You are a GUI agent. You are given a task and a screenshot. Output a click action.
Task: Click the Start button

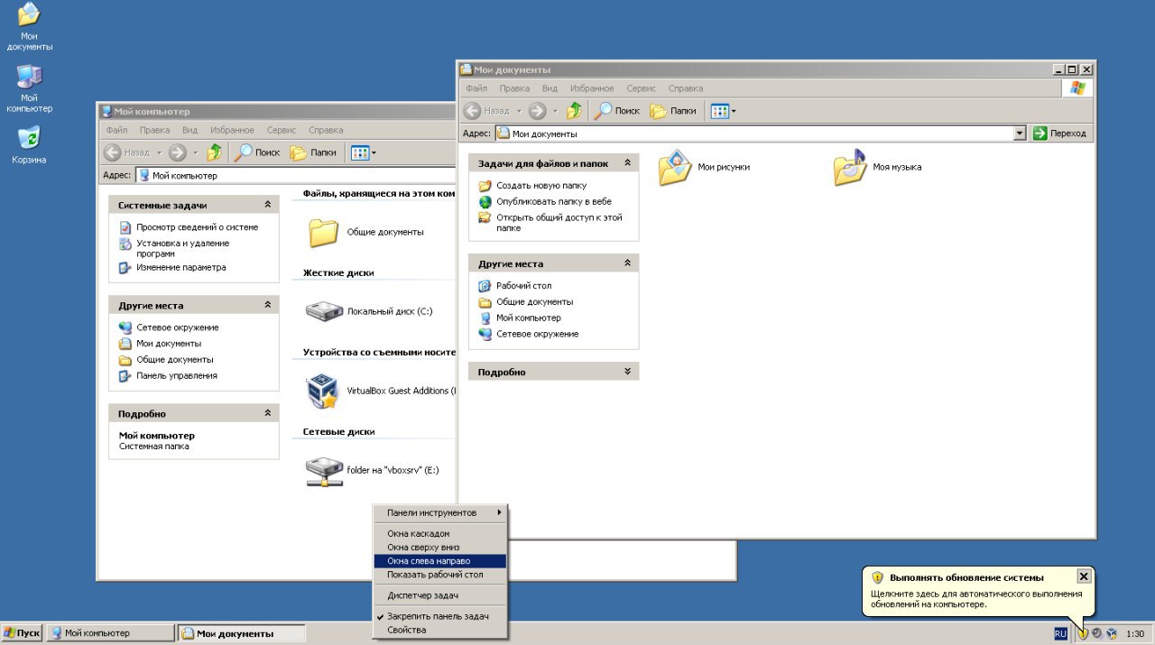coord(22,633)
